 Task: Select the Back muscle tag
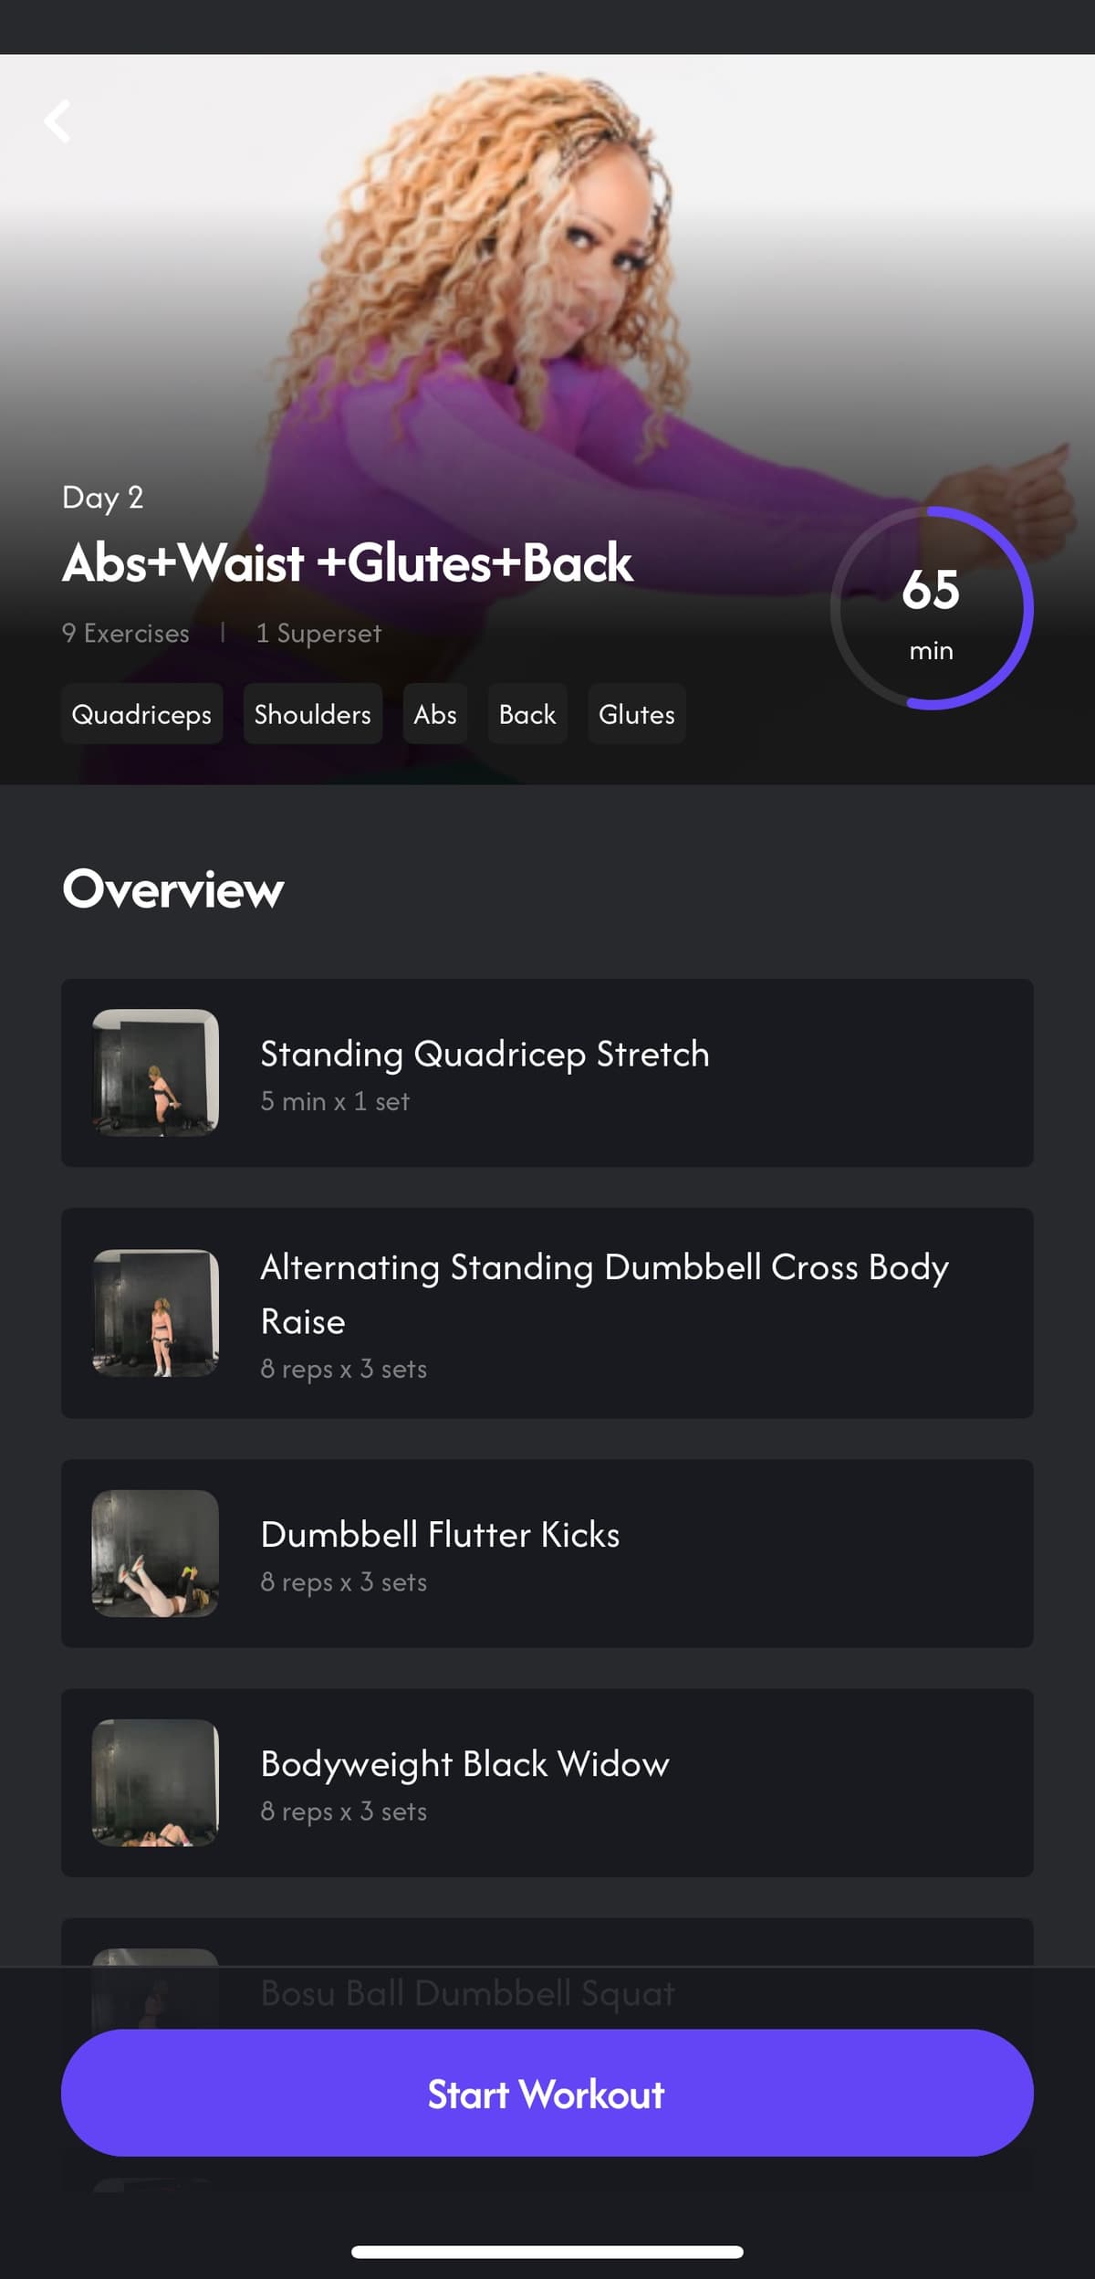tap(527, 714)
